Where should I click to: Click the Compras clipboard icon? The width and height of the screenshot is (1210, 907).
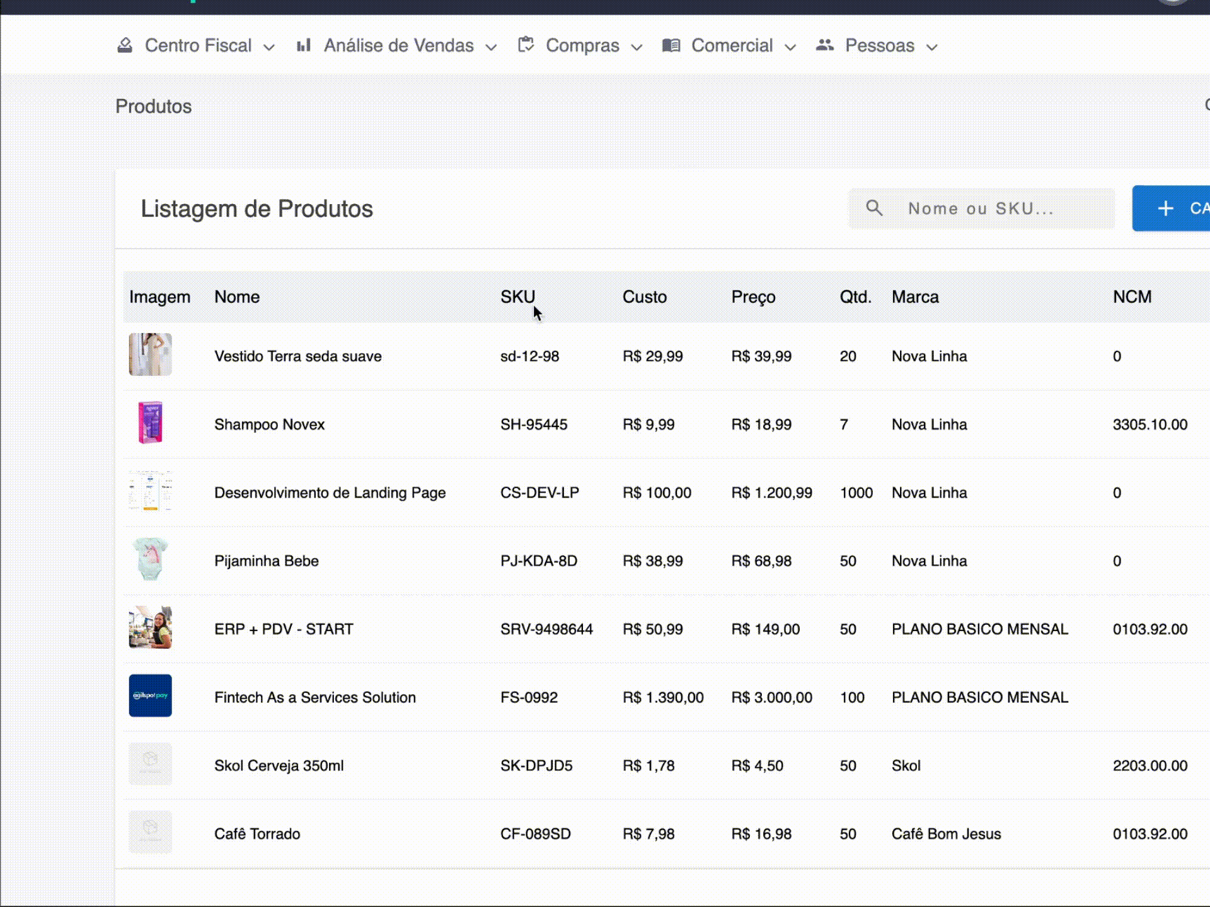click(x=526, y=45)
